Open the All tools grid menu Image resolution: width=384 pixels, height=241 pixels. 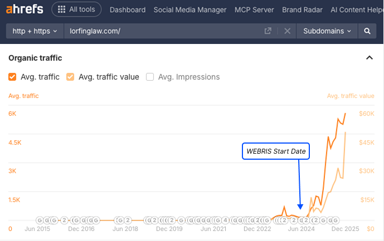pyautogui.click(x=76, y=9)
